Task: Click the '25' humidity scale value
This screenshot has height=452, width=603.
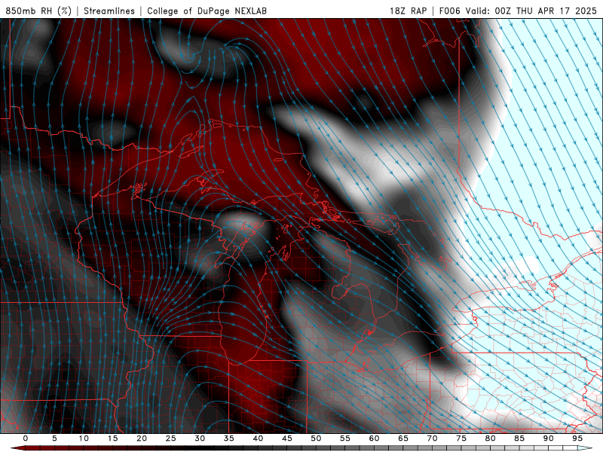Action: pyautogui.click(x=171, y=438)
